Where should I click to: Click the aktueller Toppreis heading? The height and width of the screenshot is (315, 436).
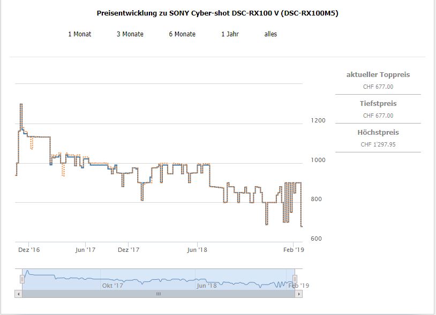coord(378,75)
